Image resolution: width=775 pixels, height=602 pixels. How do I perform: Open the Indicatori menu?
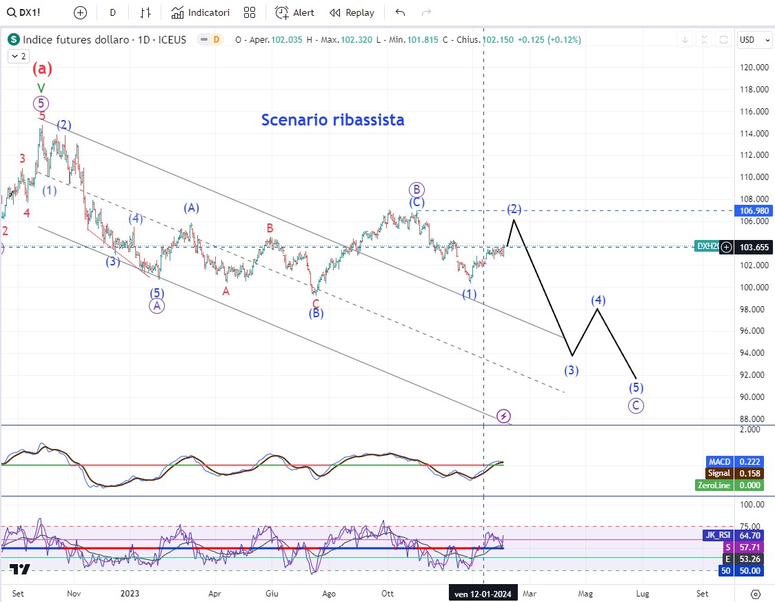click(201, 12)
